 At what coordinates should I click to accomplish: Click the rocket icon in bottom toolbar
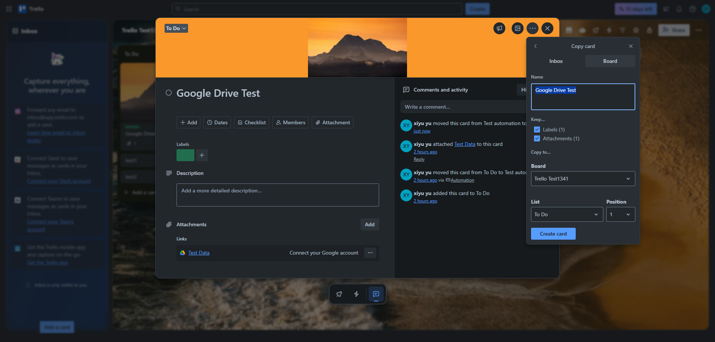[339, 294]
